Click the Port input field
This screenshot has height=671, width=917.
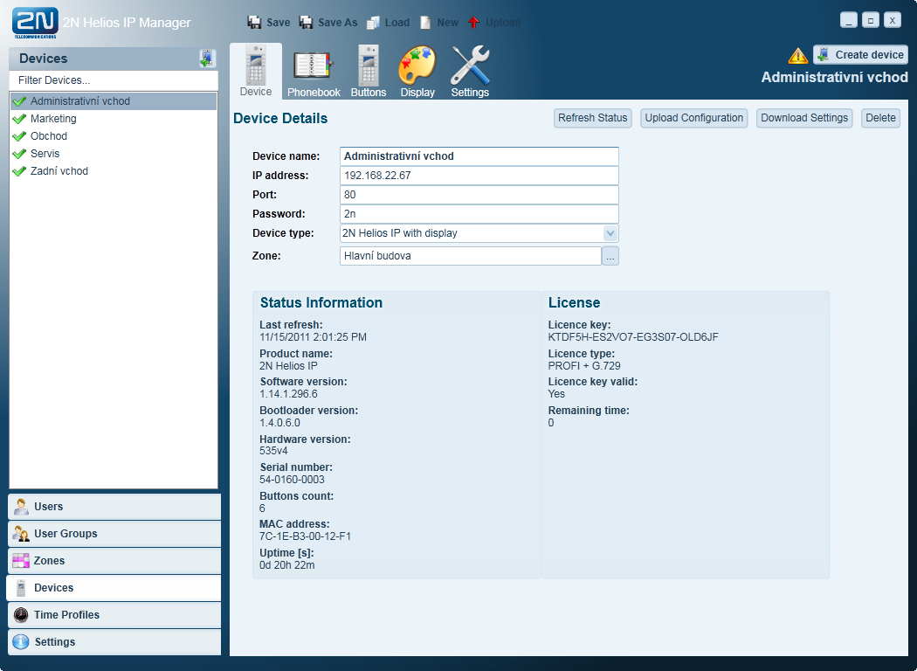click(x=479, y=195)
